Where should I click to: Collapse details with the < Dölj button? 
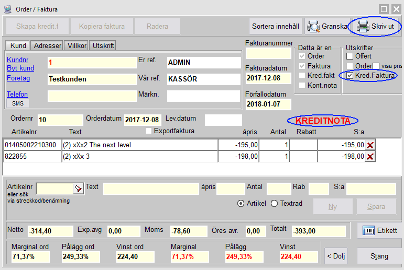(336, 256)
